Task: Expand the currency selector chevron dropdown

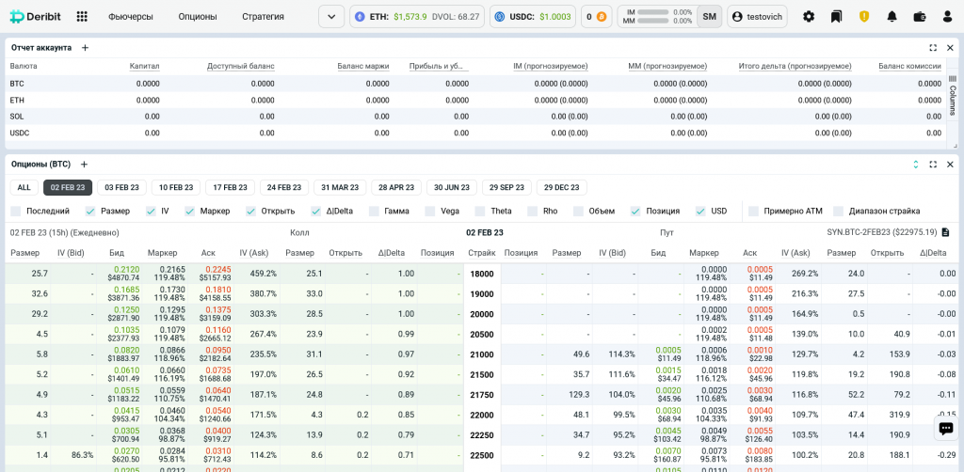Action: click(x=331, y=16)
